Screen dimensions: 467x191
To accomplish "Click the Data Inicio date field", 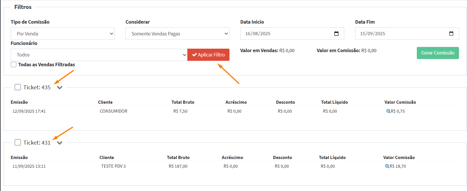I will (285, 34).
